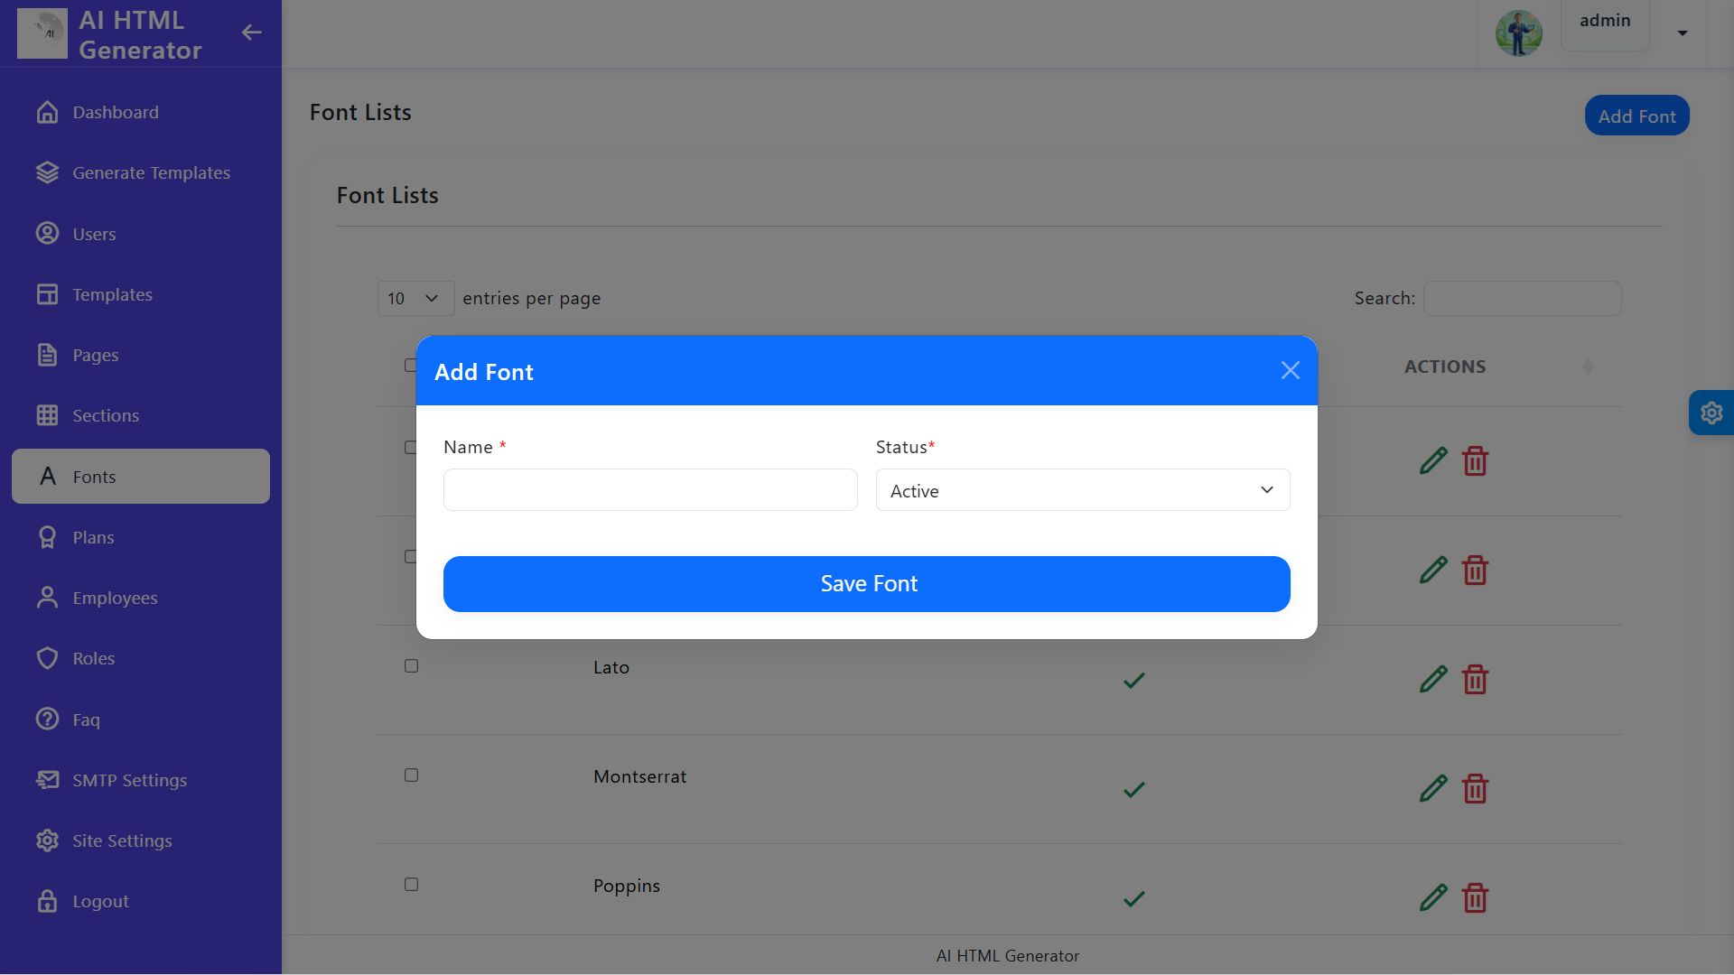Open the floating settings gear panel
The width and height of the screenshot is (1734, 975).
pos(1711,413)
